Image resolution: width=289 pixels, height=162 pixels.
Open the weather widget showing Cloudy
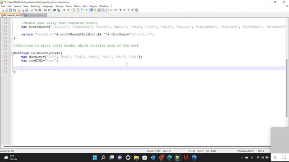(11, 157)
